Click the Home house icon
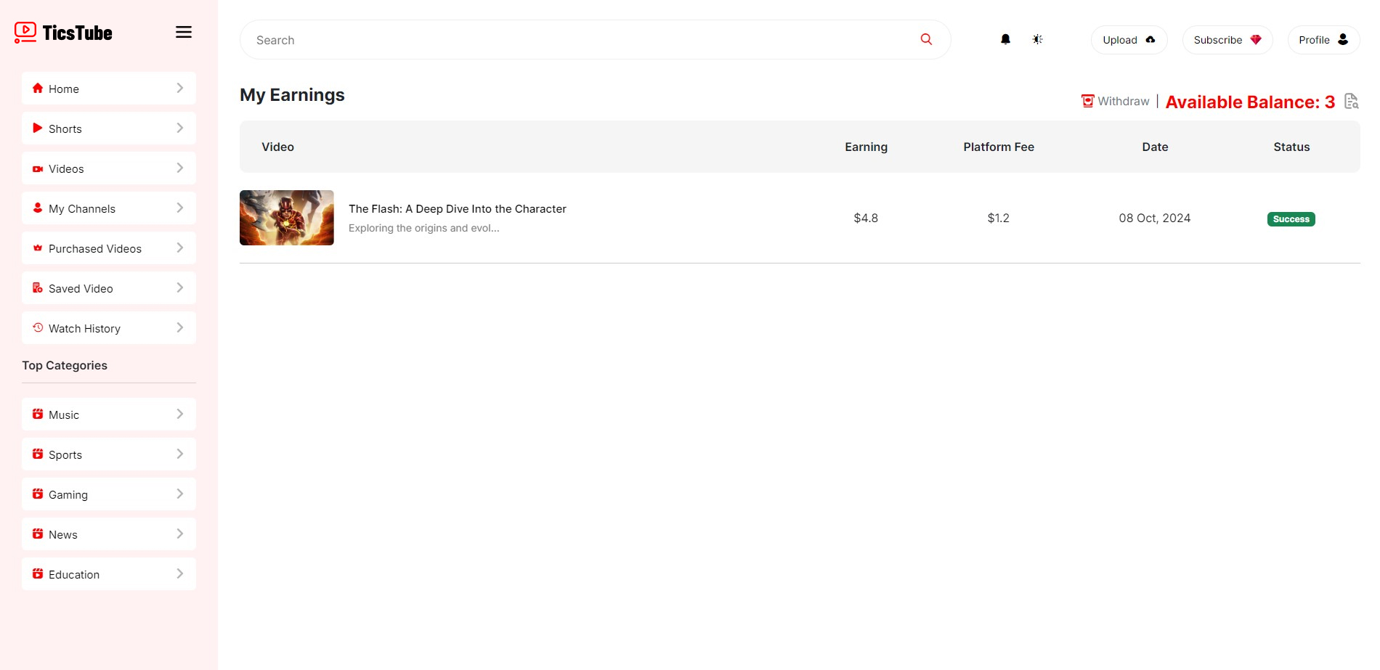The height and width of the screenshot is (670, 1380). pyautogui.click(x=38, y=89)
